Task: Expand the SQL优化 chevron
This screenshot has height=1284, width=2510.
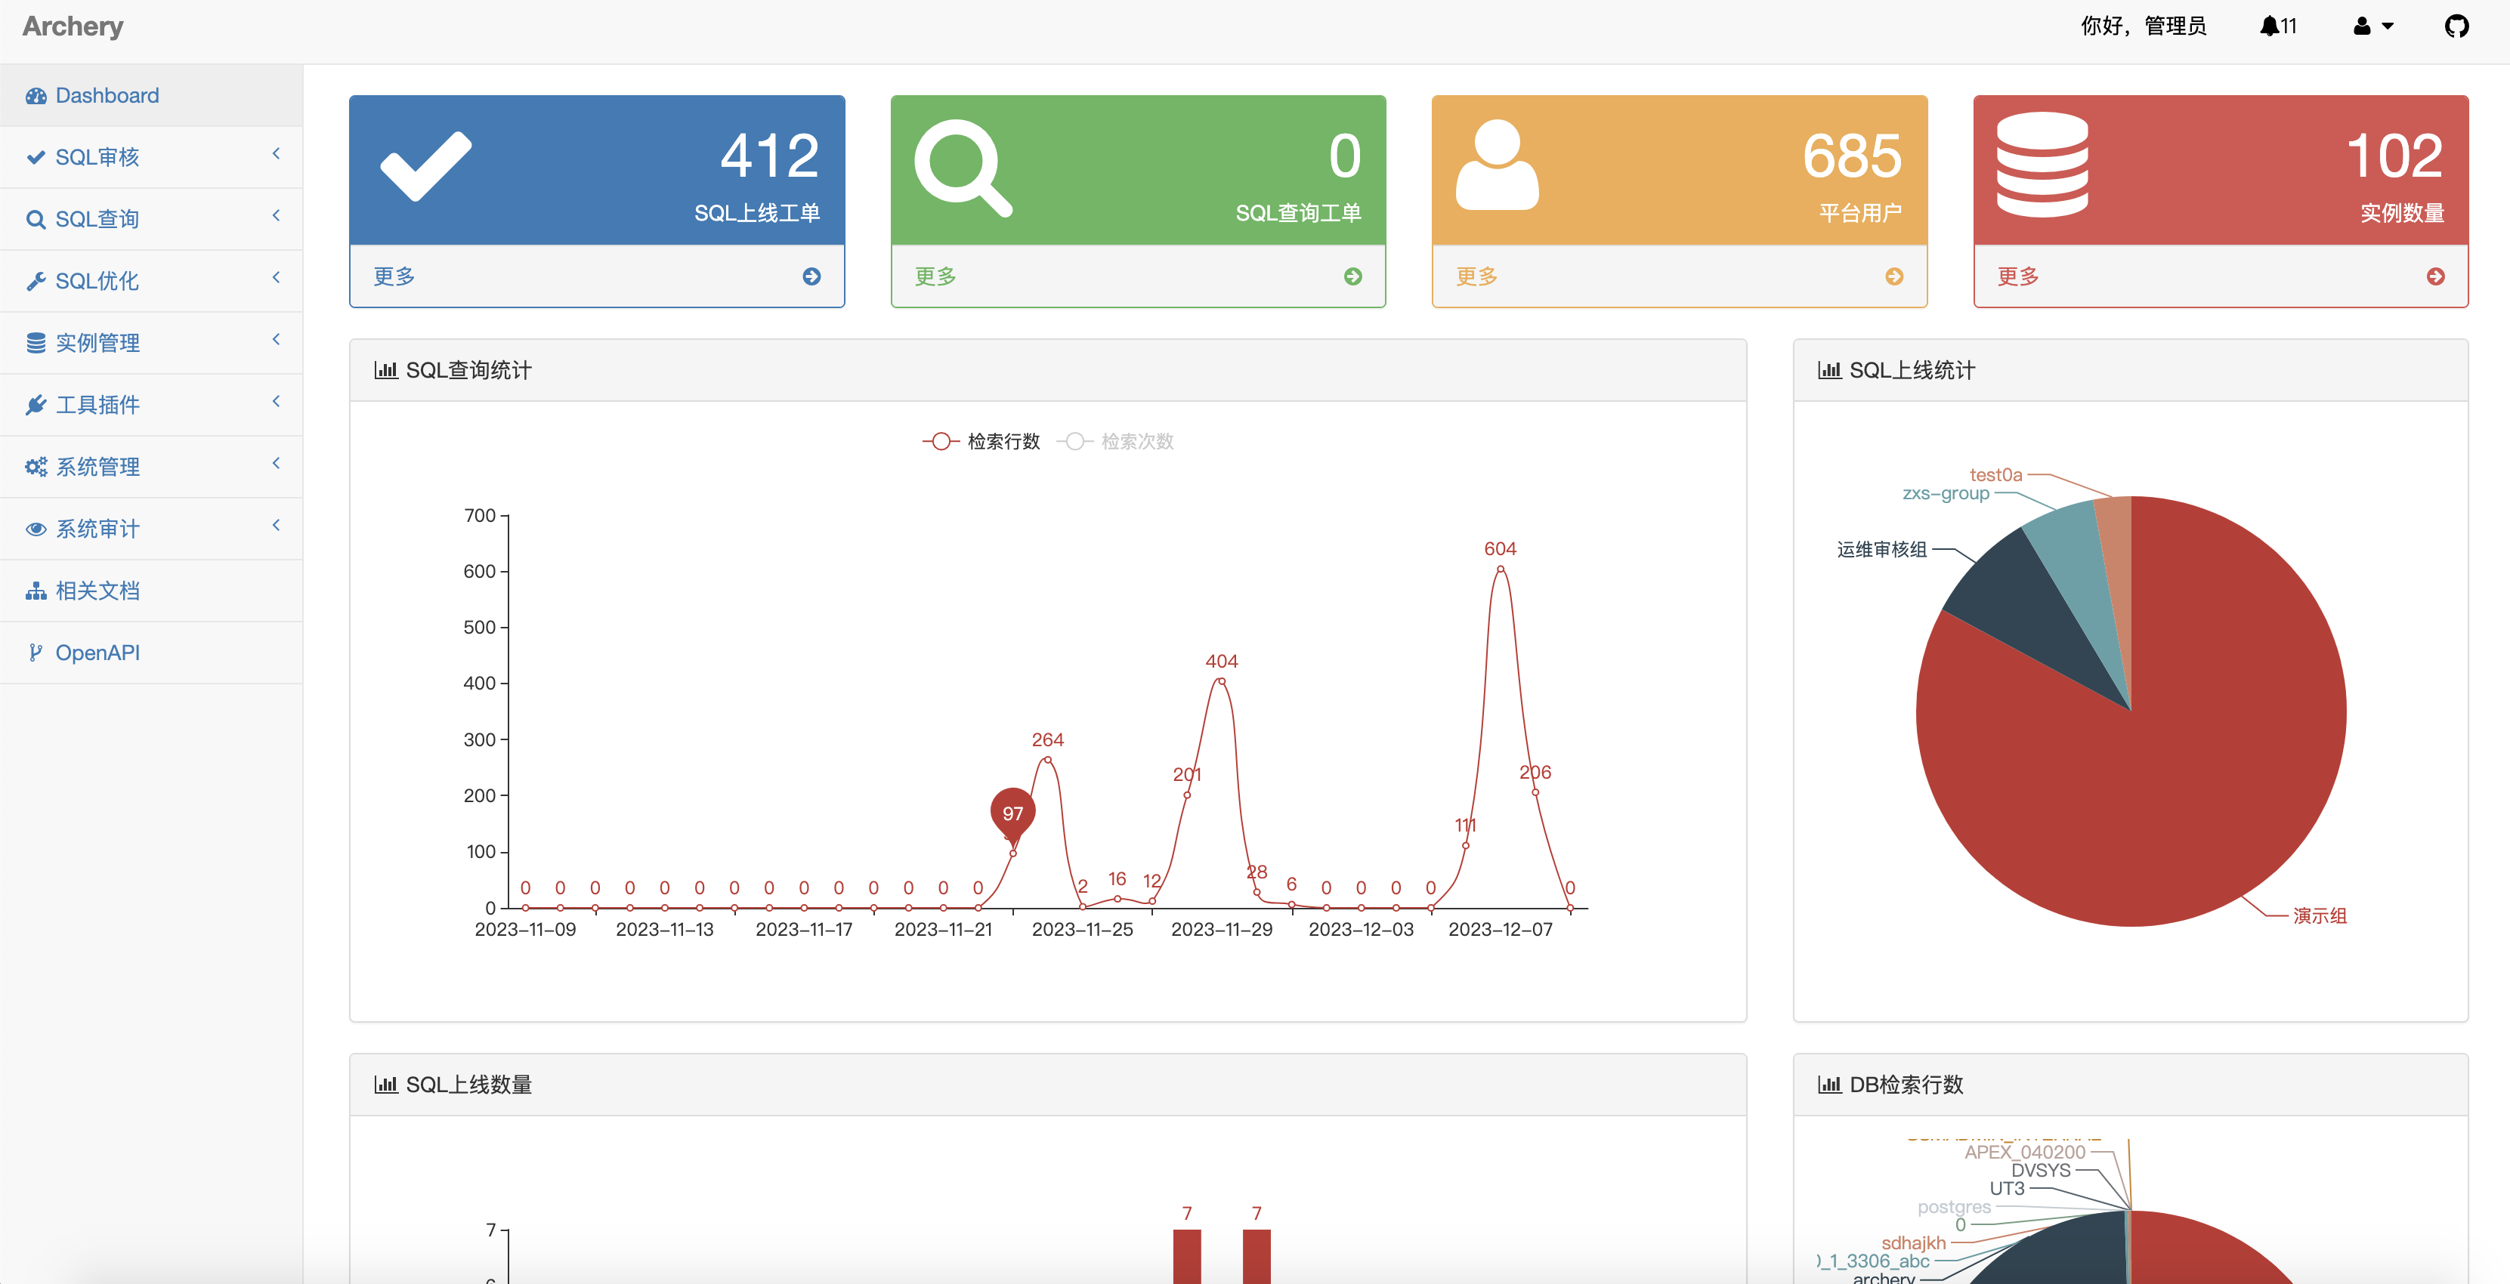Action: [x=277, y=278]
